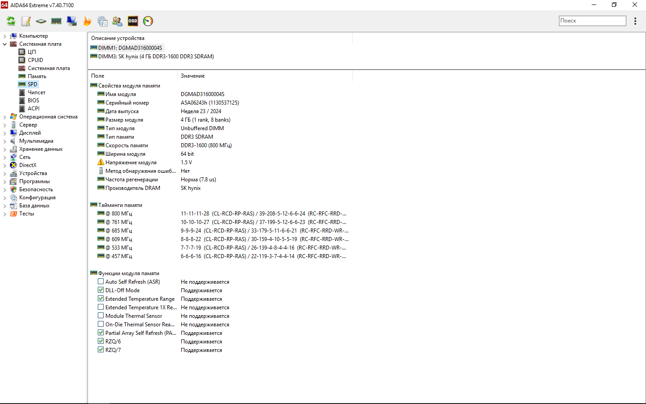Open База данных in the tree
646x404 pixels.
coord(34,206)
